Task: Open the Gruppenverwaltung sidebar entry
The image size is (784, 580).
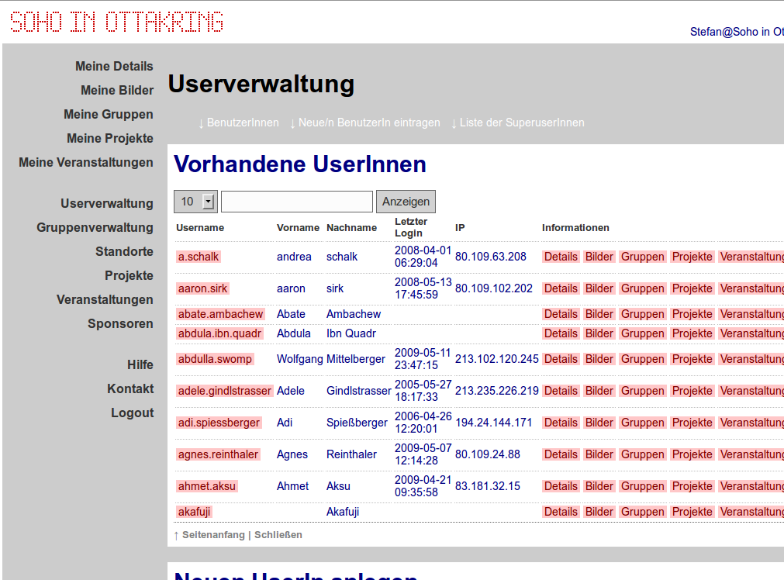Action: pyautogui.click(x=95, y=227)
